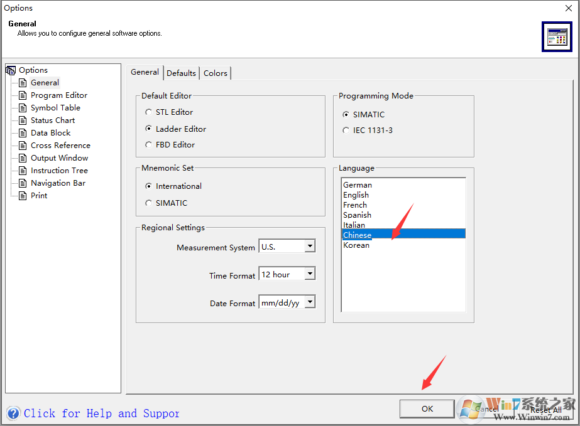The width and height of the screenshot is (580, 426).
Task: Open Symbol Table in the options tree
Action: tap(55, 108)
